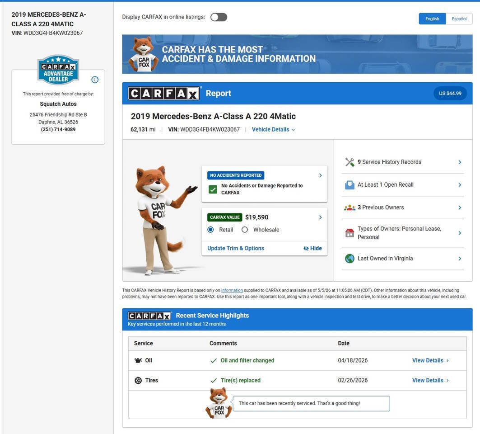Expand 3 Previous Owners row
Image resolution: width=480 pixels, height=434 pixels.
tap(402, 208)
